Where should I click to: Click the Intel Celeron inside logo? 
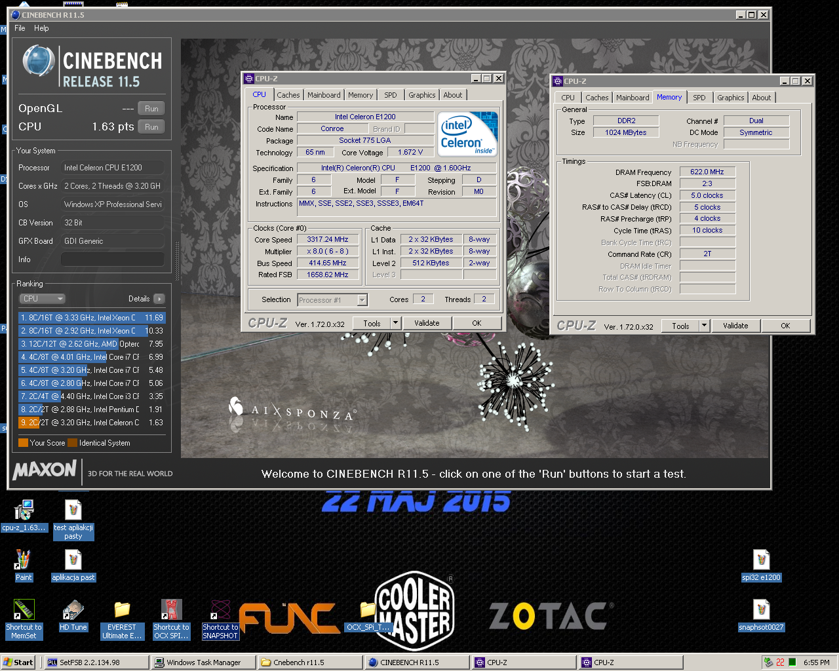point(469,134)
